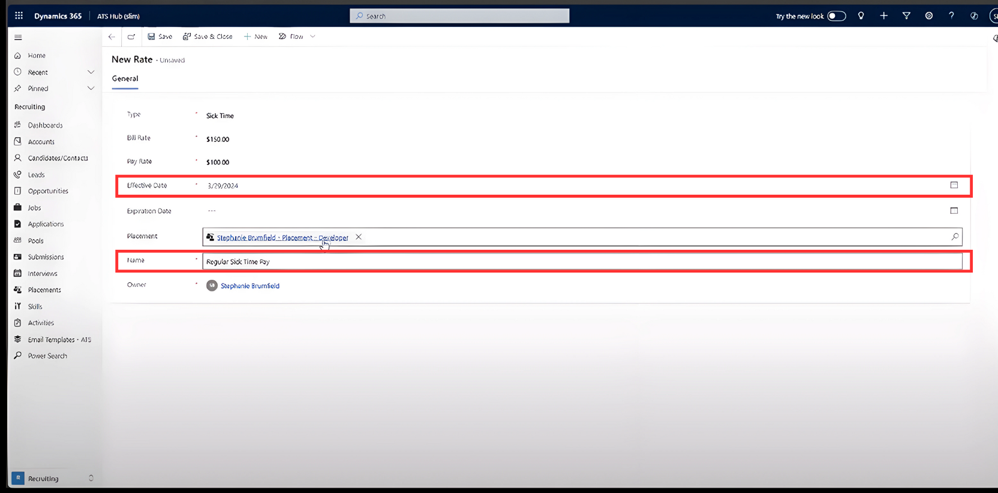Click in the top Search box
Screen dimensions: 998x493
pos(459,16)
